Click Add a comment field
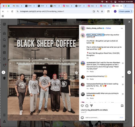This screenshot has height=127, width=135. click(102, 118)
